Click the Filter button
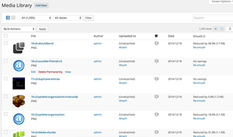This screenshot has width=233, height=137. coord(88,18)
